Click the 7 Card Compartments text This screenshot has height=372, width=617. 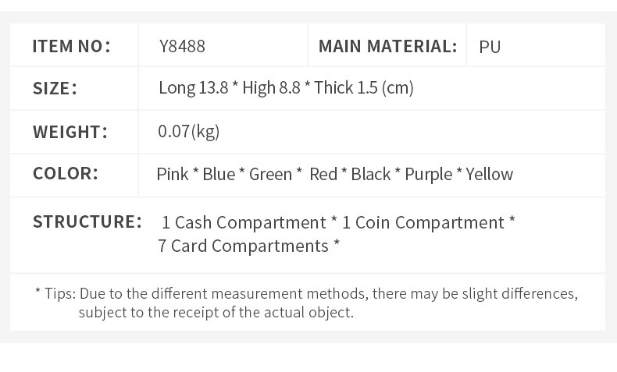coord(243,246)
